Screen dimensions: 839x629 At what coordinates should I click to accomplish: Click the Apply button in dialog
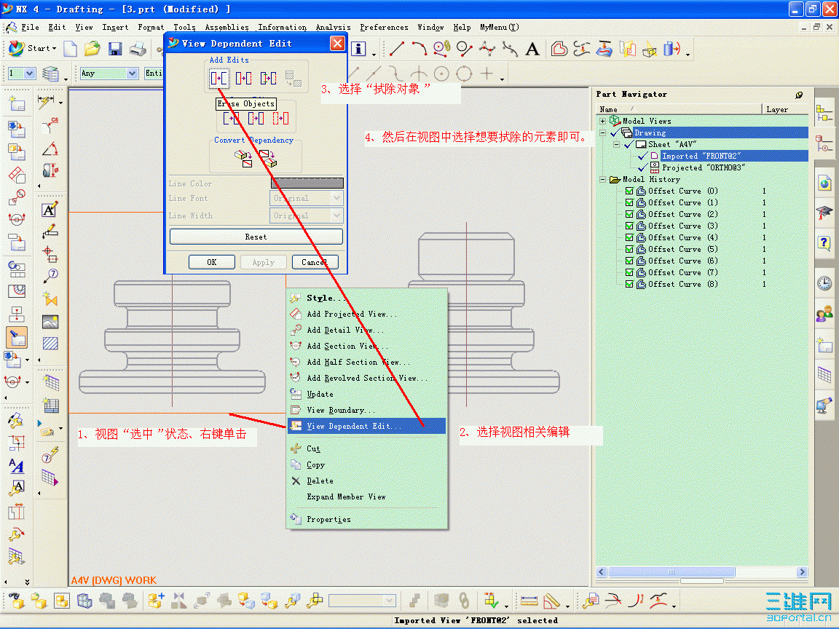[x=263, y=262]
